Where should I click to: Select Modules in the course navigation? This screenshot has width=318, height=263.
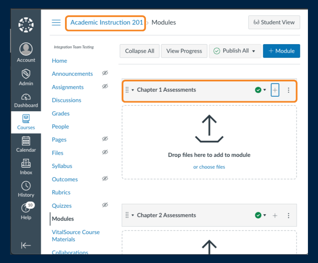63,219
